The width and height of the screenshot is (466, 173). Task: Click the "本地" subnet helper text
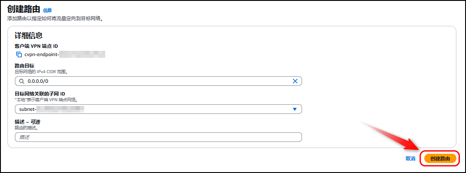point(46,100)
